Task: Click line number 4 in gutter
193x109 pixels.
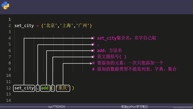Action: tap(10, 38)
